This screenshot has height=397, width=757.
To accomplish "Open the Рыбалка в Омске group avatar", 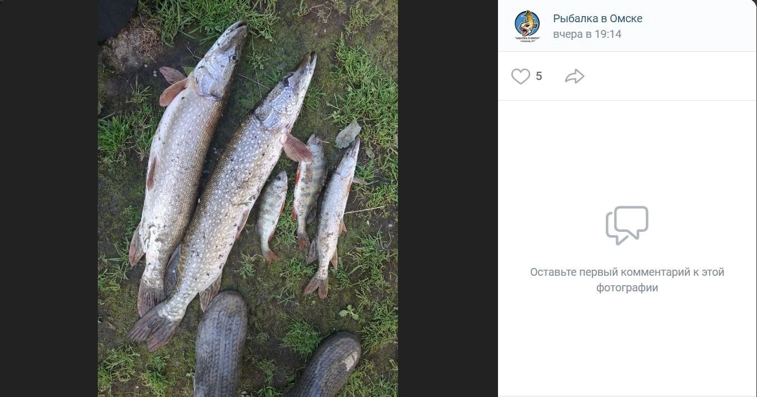I will pyautogui.click(x=527, y=26).
